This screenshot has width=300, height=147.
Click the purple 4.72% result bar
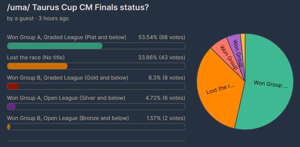11,107
